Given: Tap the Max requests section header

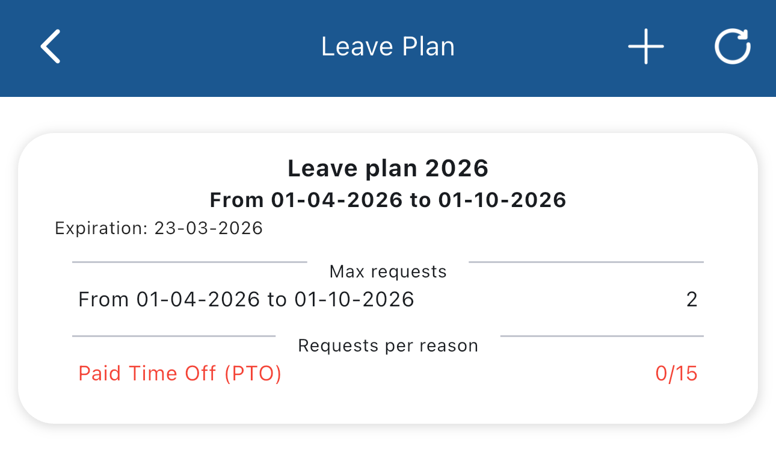Looking at the screenshot, I should pos(387,271).
